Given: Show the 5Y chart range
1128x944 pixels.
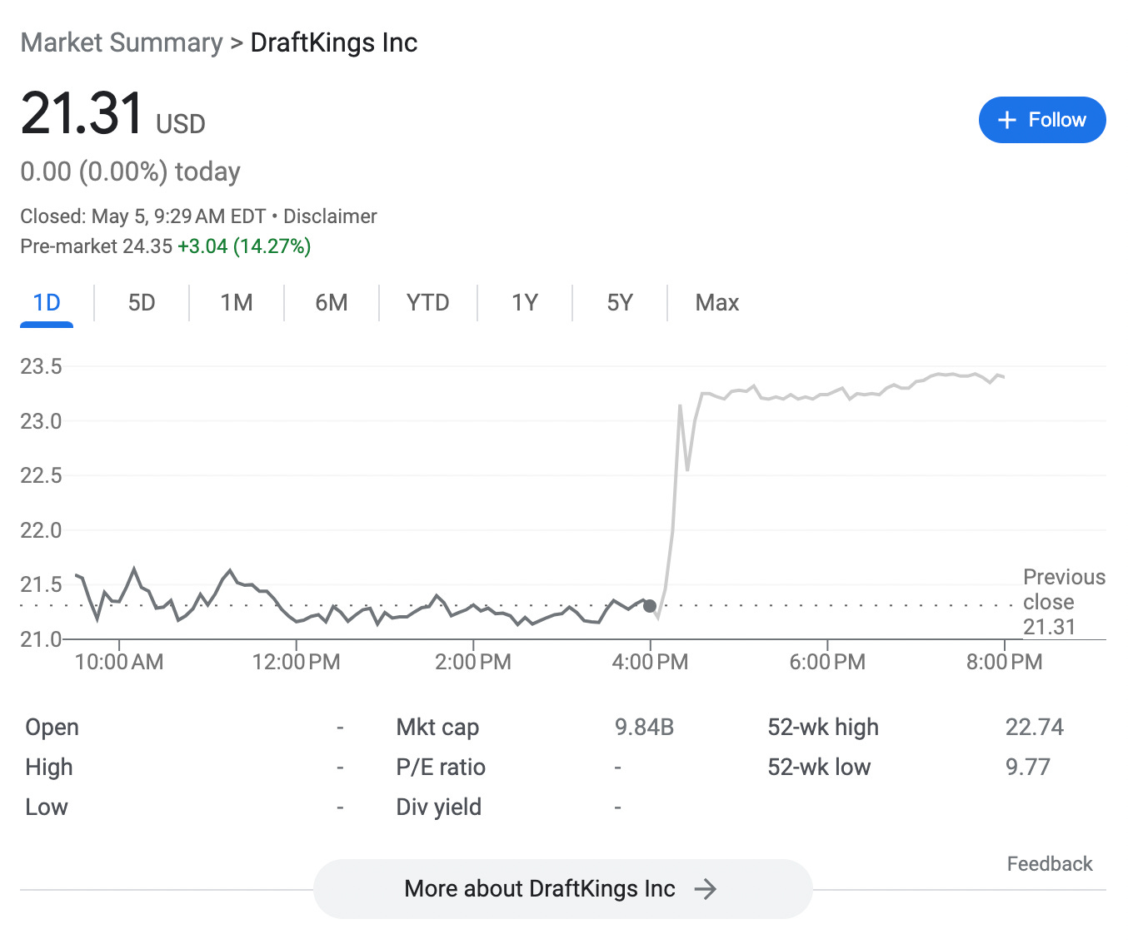Looking at the screenshot, I should pyautogui.click(x=620, y=302).
